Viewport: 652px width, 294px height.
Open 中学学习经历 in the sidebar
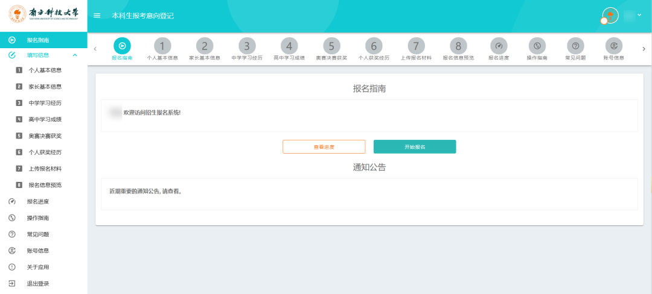pyautogui.click(x=45, y=103)
